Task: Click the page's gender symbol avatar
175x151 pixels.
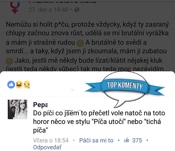Action: [x=15, y=7]
